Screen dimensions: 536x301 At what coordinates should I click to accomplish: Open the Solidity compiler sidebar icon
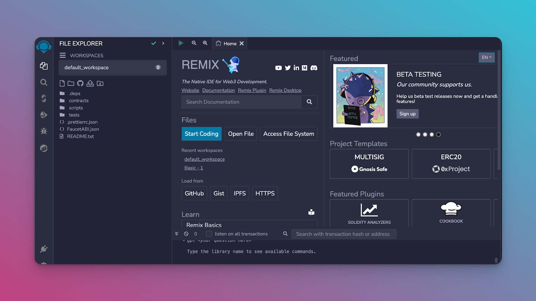click(x=44, y=98)
